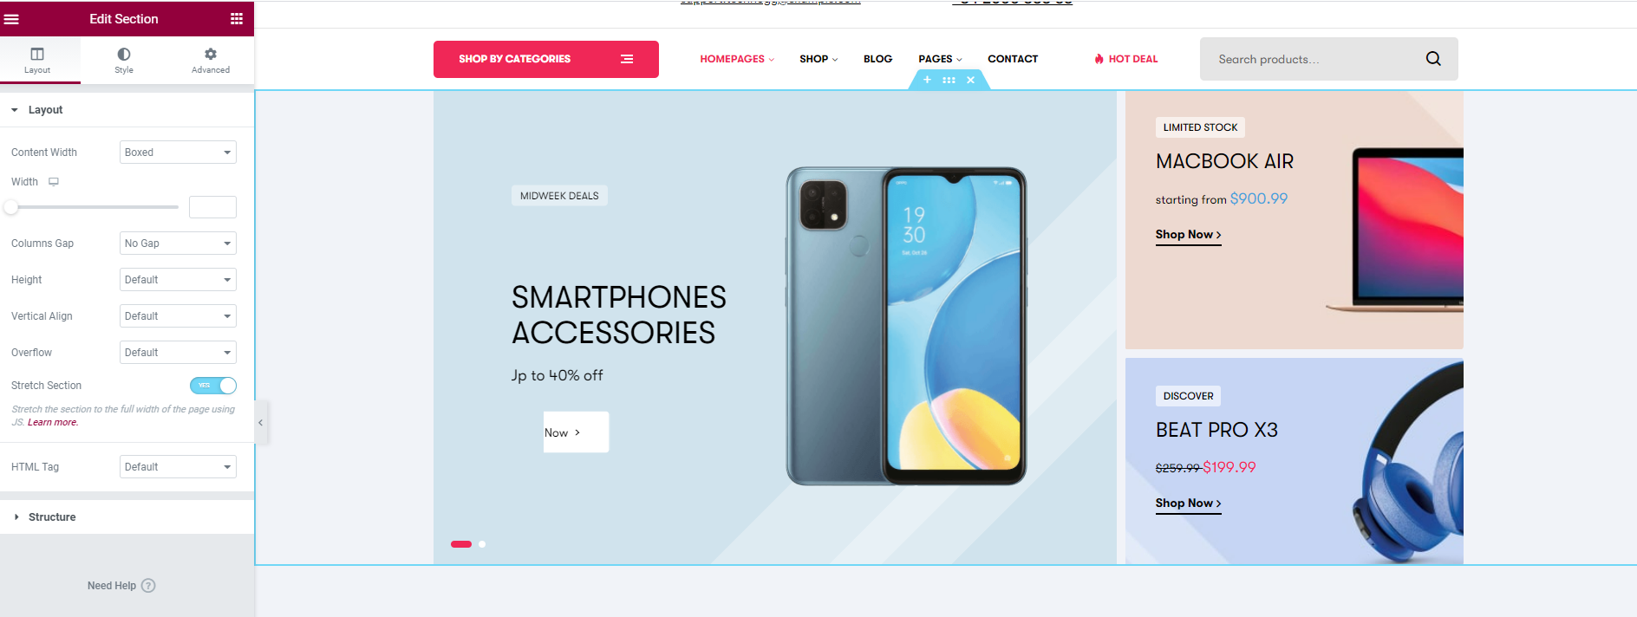This screenshot has height=617, width=1637.
Task: Click the Shop By Categories button
Action: (x=546, y=59)
